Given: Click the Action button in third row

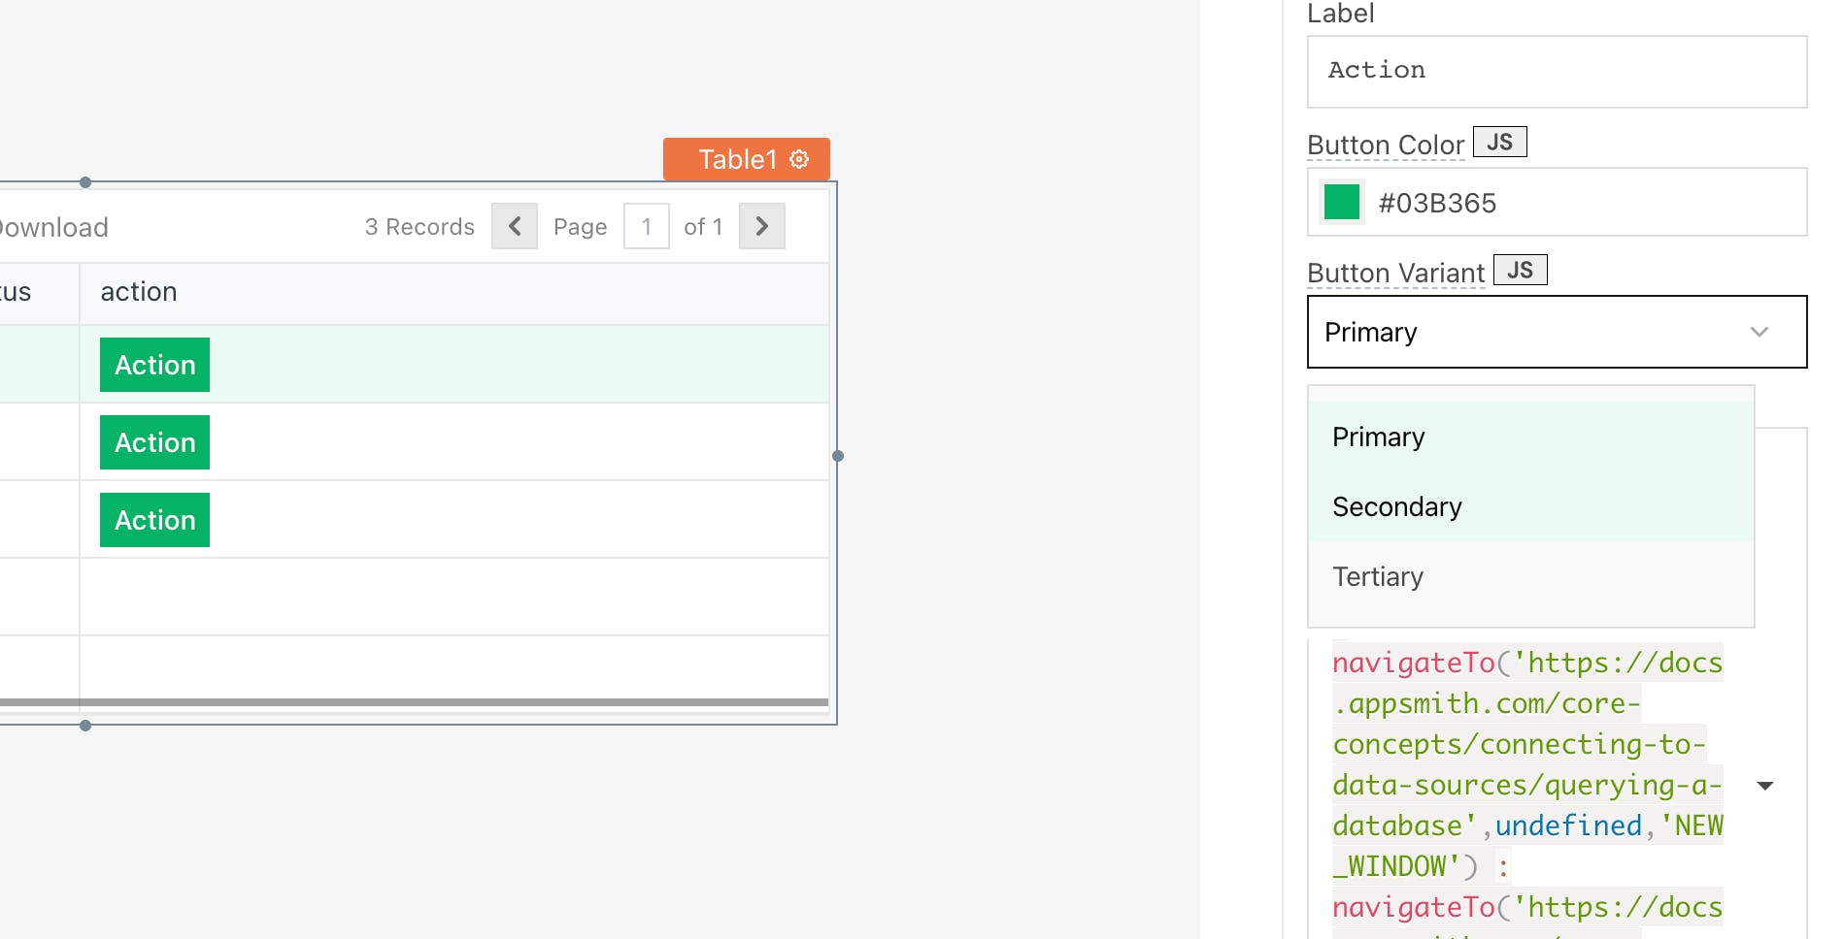Looking at the screenshot, I should [x=154, y=520].
